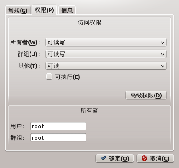Click the 可执行(E) checkbox label text

pos(67,77)
